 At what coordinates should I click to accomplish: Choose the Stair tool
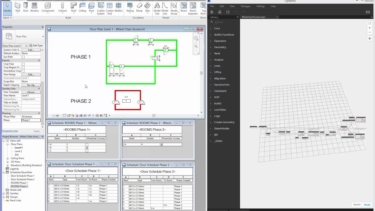(x=147, y=7)
